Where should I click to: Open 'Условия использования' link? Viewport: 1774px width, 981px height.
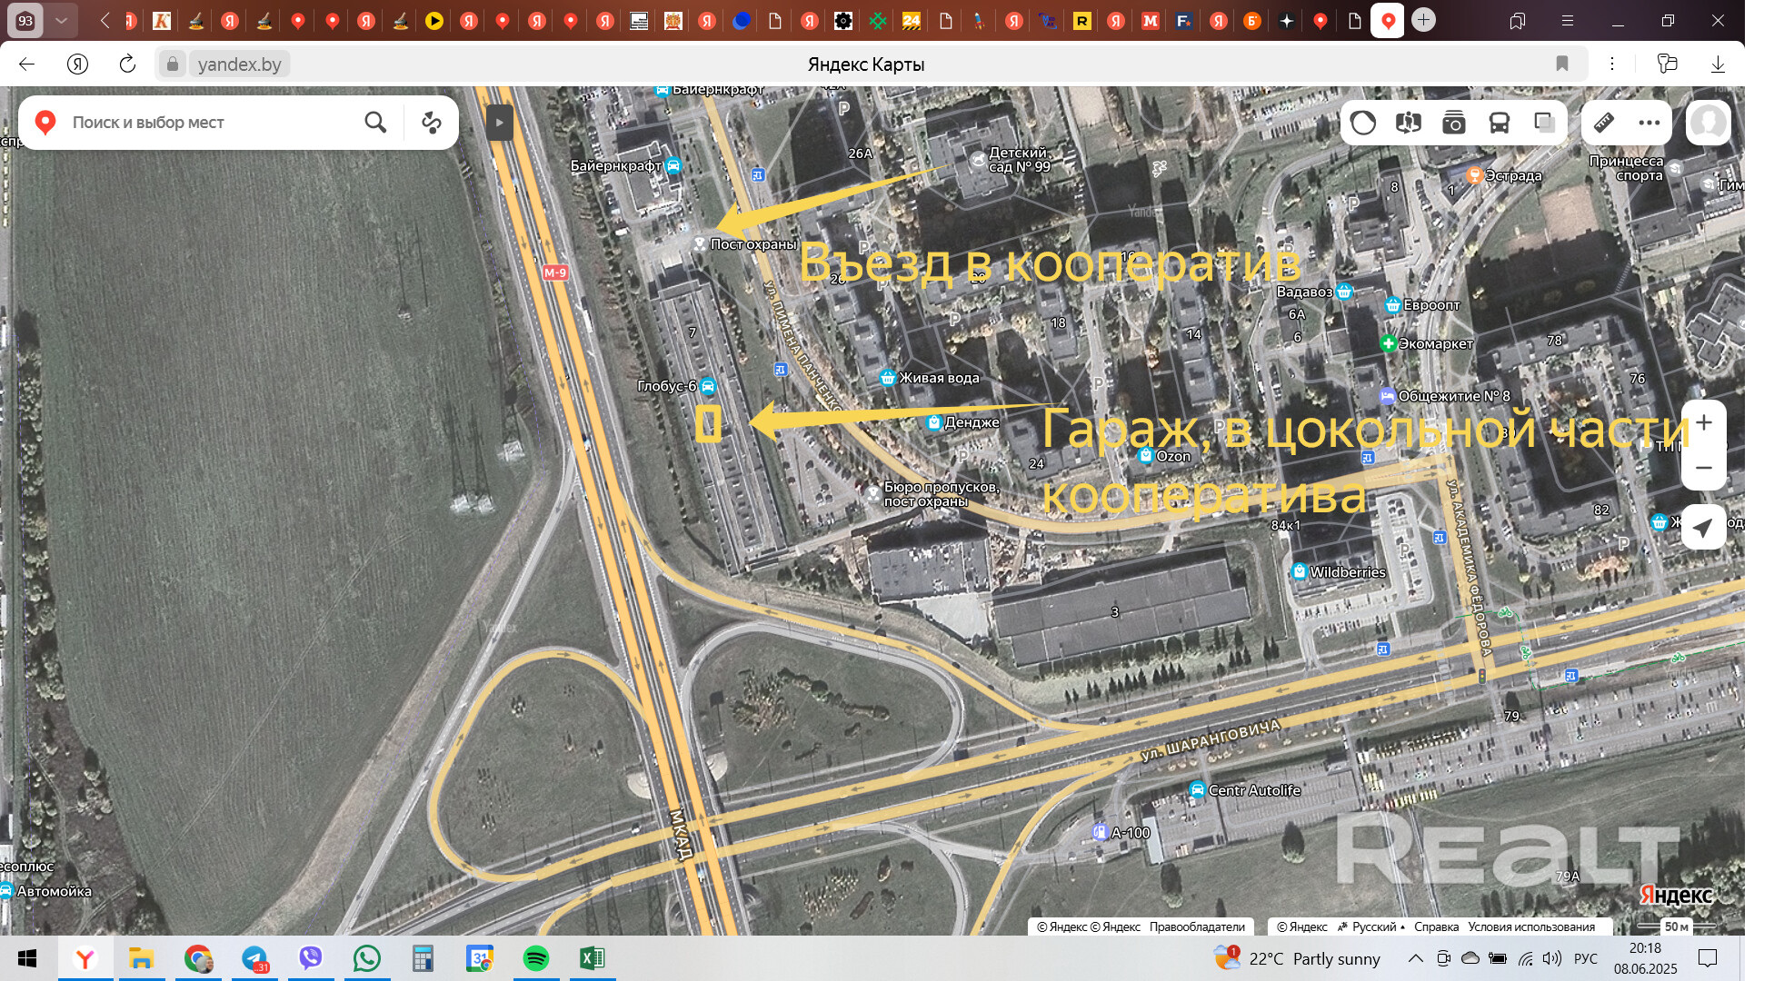pos(1531,926)
